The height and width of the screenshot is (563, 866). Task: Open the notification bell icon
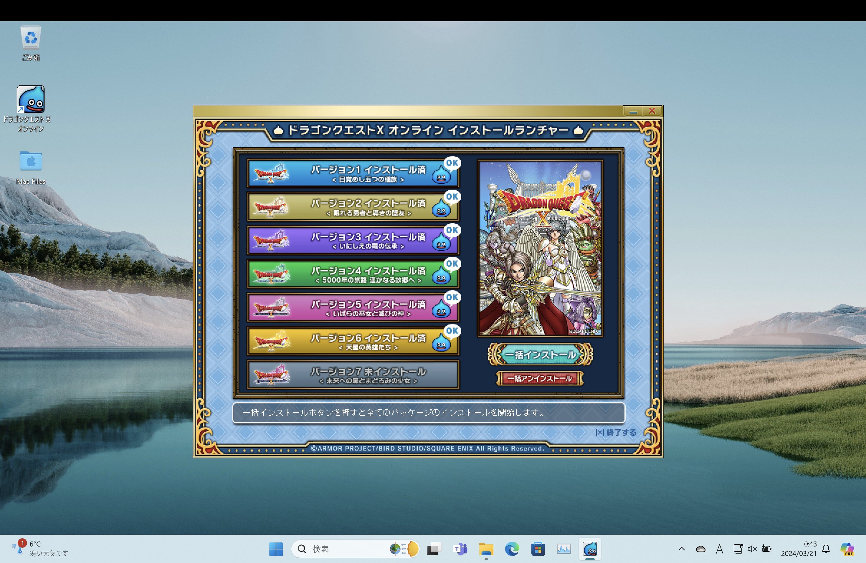[x=826, y=549]
